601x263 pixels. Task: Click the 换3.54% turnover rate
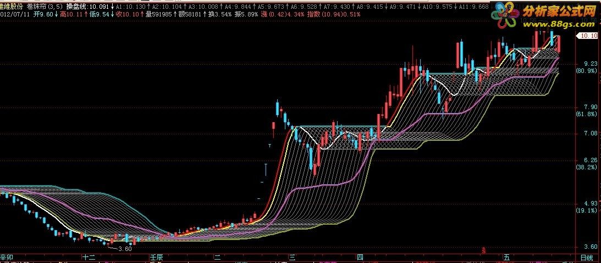coord(220,14)
